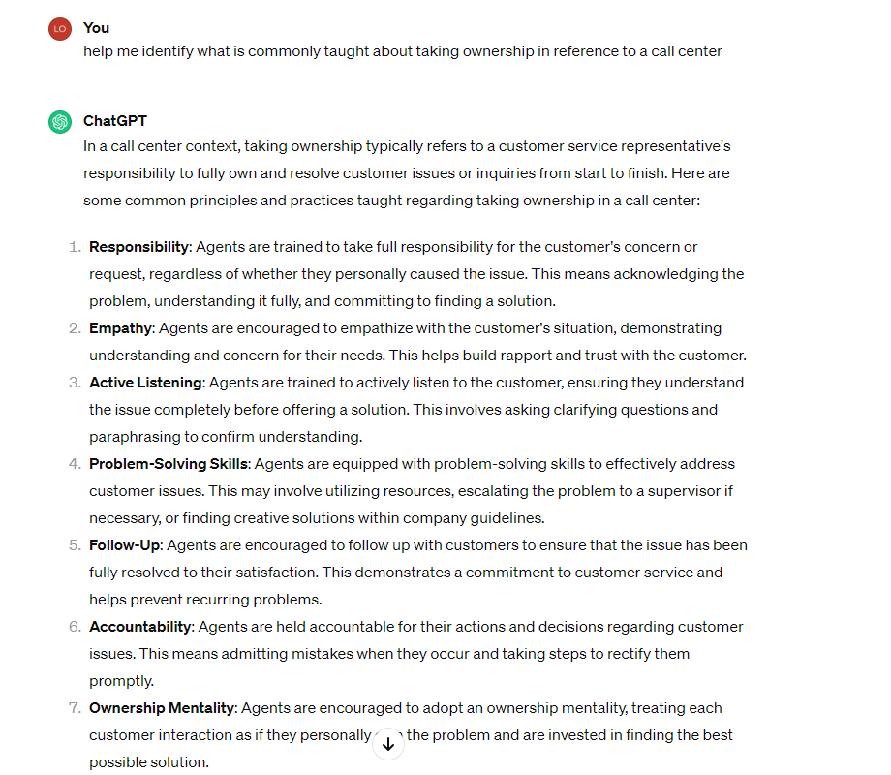The width and height of the screenshot is (891, 775).
Task: Click the bold "Responsibility" heading
Action: 138,247
